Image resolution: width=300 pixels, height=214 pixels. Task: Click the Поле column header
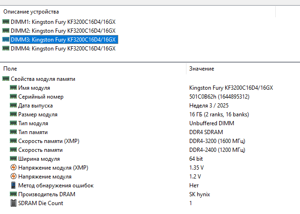(10, 69)
